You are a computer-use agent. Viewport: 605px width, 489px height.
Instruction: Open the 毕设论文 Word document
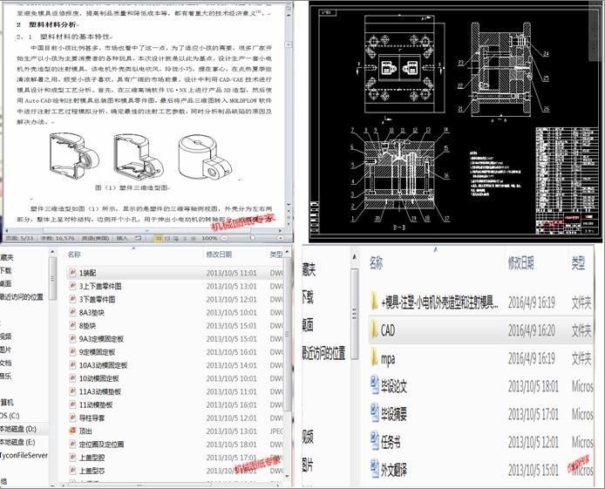tap(393, 386)
